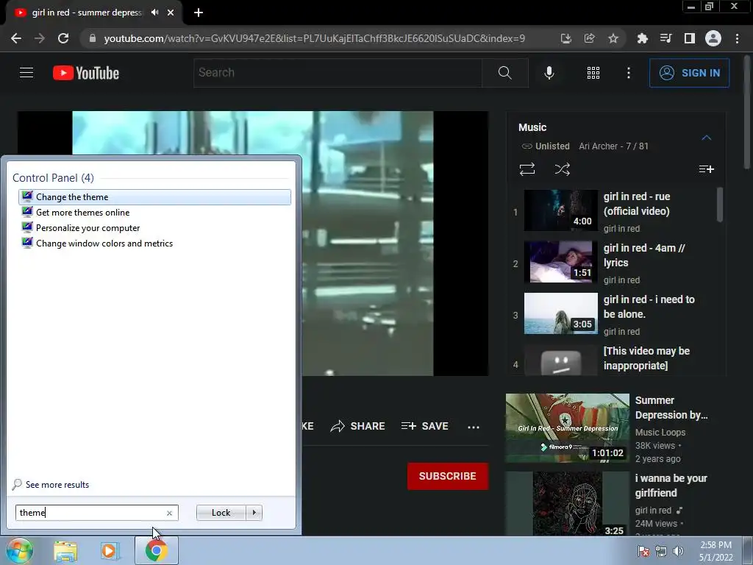753x565 pixels.
Task: Open more actions ellipsis below video
Action: pos(473,427)
